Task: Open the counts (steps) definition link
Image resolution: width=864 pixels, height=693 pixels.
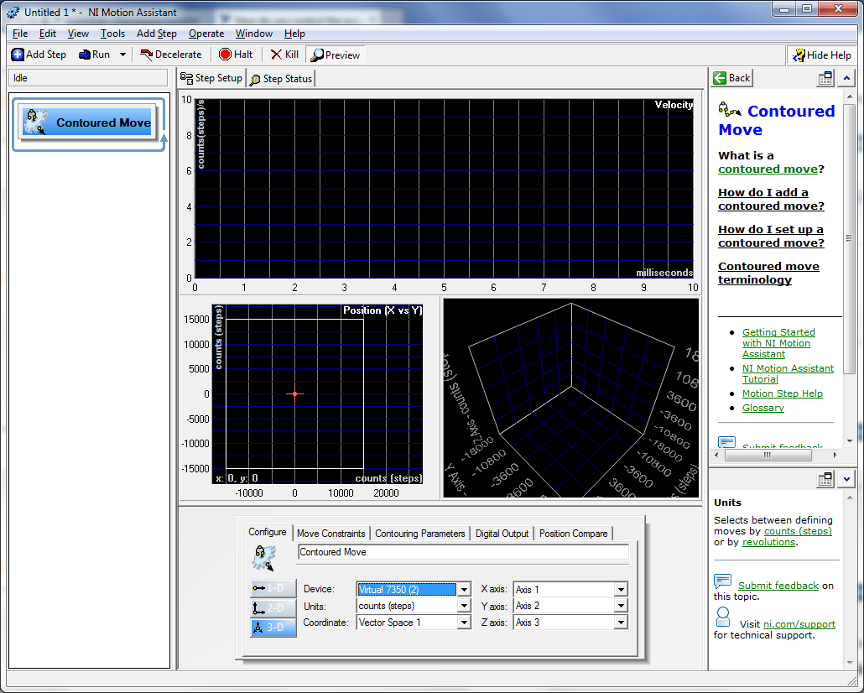Action: click(x=798, y=531)
